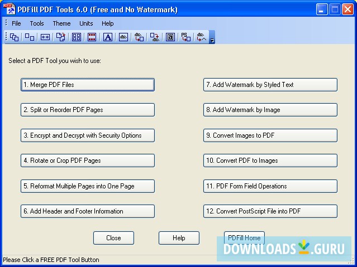Launch 8. Add Watermark by Image
Screen dimensions: 357x267
(270, 110)
